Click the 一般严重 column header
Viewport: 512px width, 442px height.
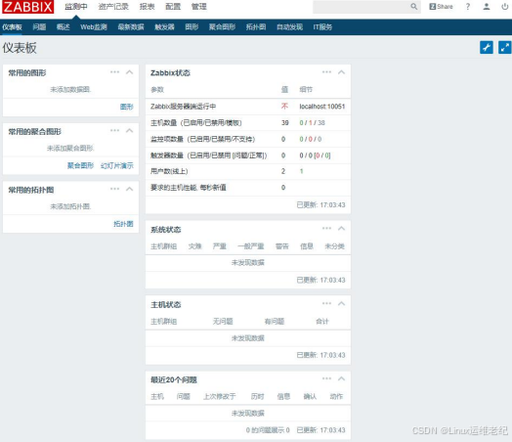(x=250, y=246)
